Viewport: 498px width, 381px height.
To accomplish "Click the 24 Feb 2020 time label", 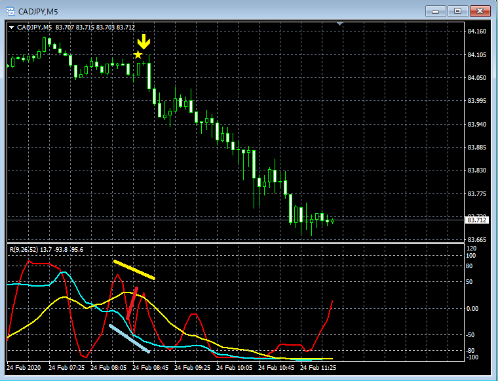I will (x=24, y=368).
